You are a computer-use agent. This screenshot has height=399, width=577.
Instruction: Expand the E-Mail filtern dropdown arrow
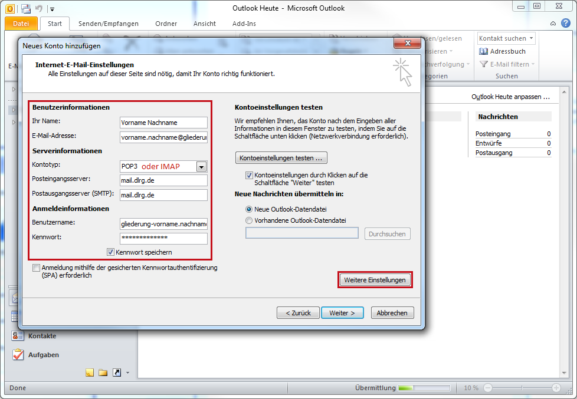point(533,64)
